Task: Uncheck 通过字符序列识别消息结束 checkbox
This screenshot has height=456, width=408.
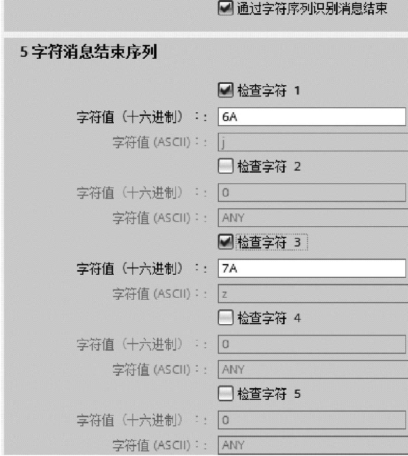Action: [225, 10]
